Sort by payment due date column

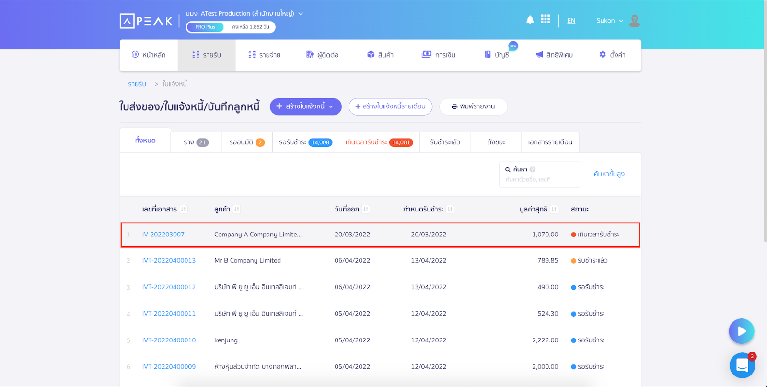point(450,209)
